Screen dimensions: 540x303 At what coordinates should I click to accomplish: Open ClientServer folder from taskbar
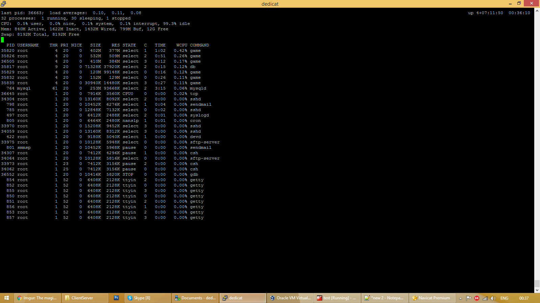85,298
